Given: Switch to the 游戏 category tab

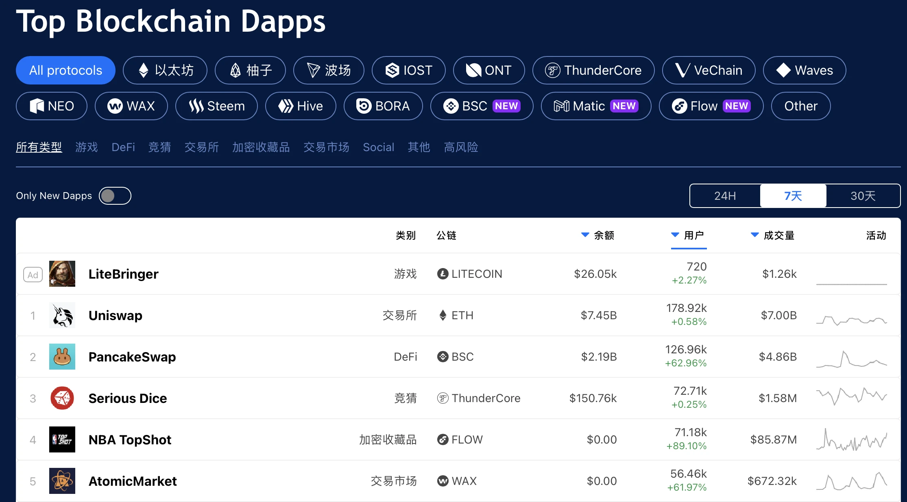Looking at the screenshot, I should pyautogui.click(x=87, y=147).
